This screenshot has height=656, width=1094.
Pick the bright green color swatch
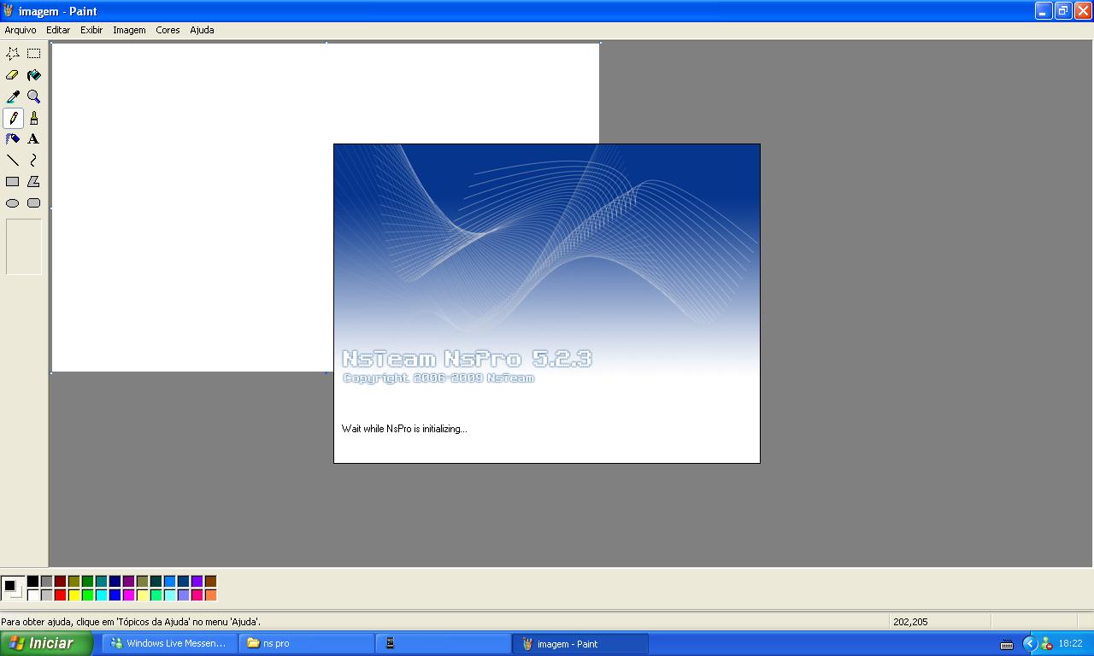pyautogui.click(x=87, y=595)
